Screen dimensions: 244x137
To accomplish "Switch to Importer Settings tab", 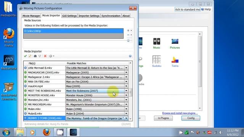I will point(89,16).
